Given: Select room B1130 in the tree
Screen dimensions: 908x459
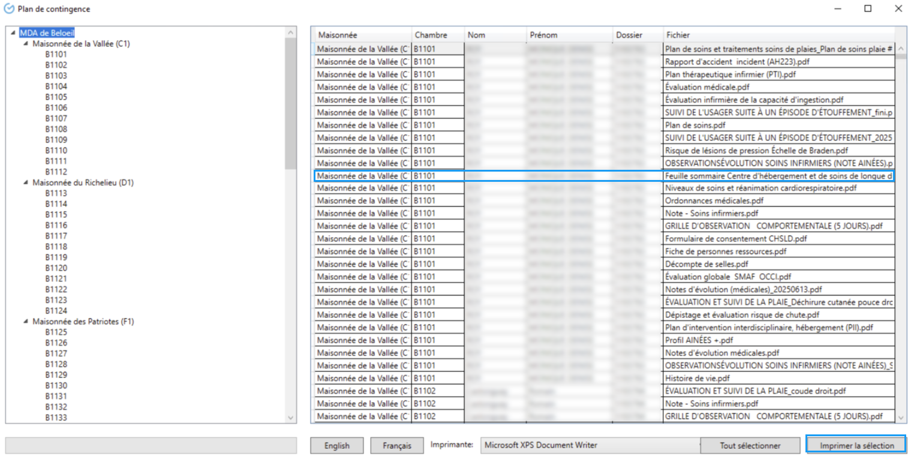Looking at the screenshot, I should pyautogui.click(x=56, y=386).
